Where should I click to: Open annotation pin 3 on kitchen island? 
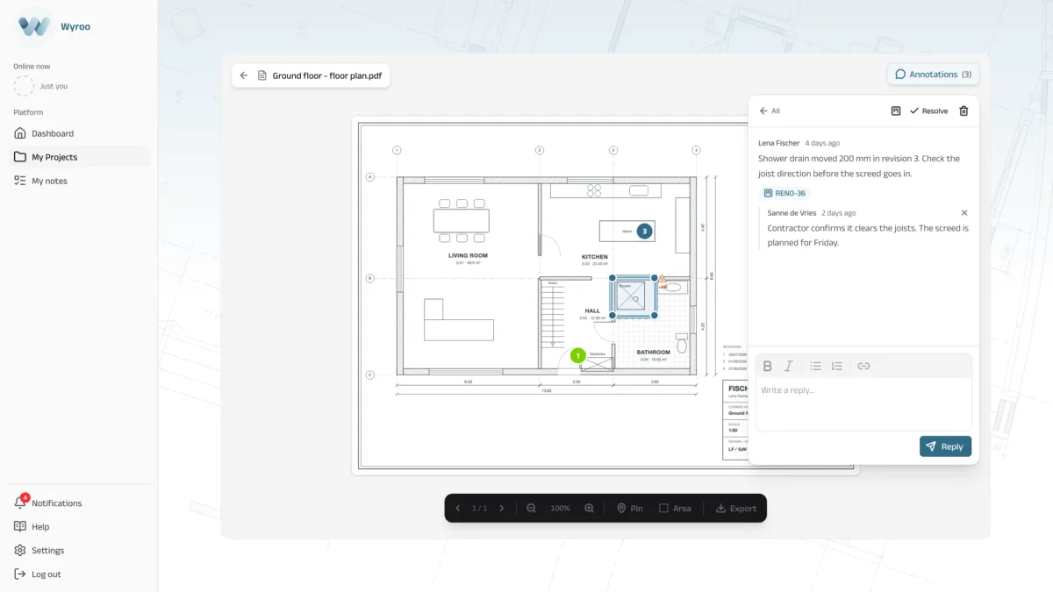tap(644, 232)
